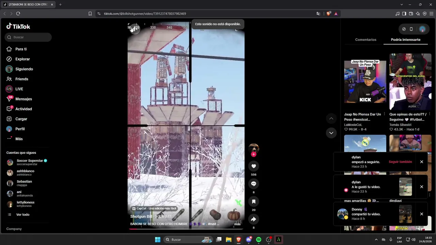Seek using the video progress bar
The height and width of the screenshot is (245, 436).
click(x=186, y=229)
